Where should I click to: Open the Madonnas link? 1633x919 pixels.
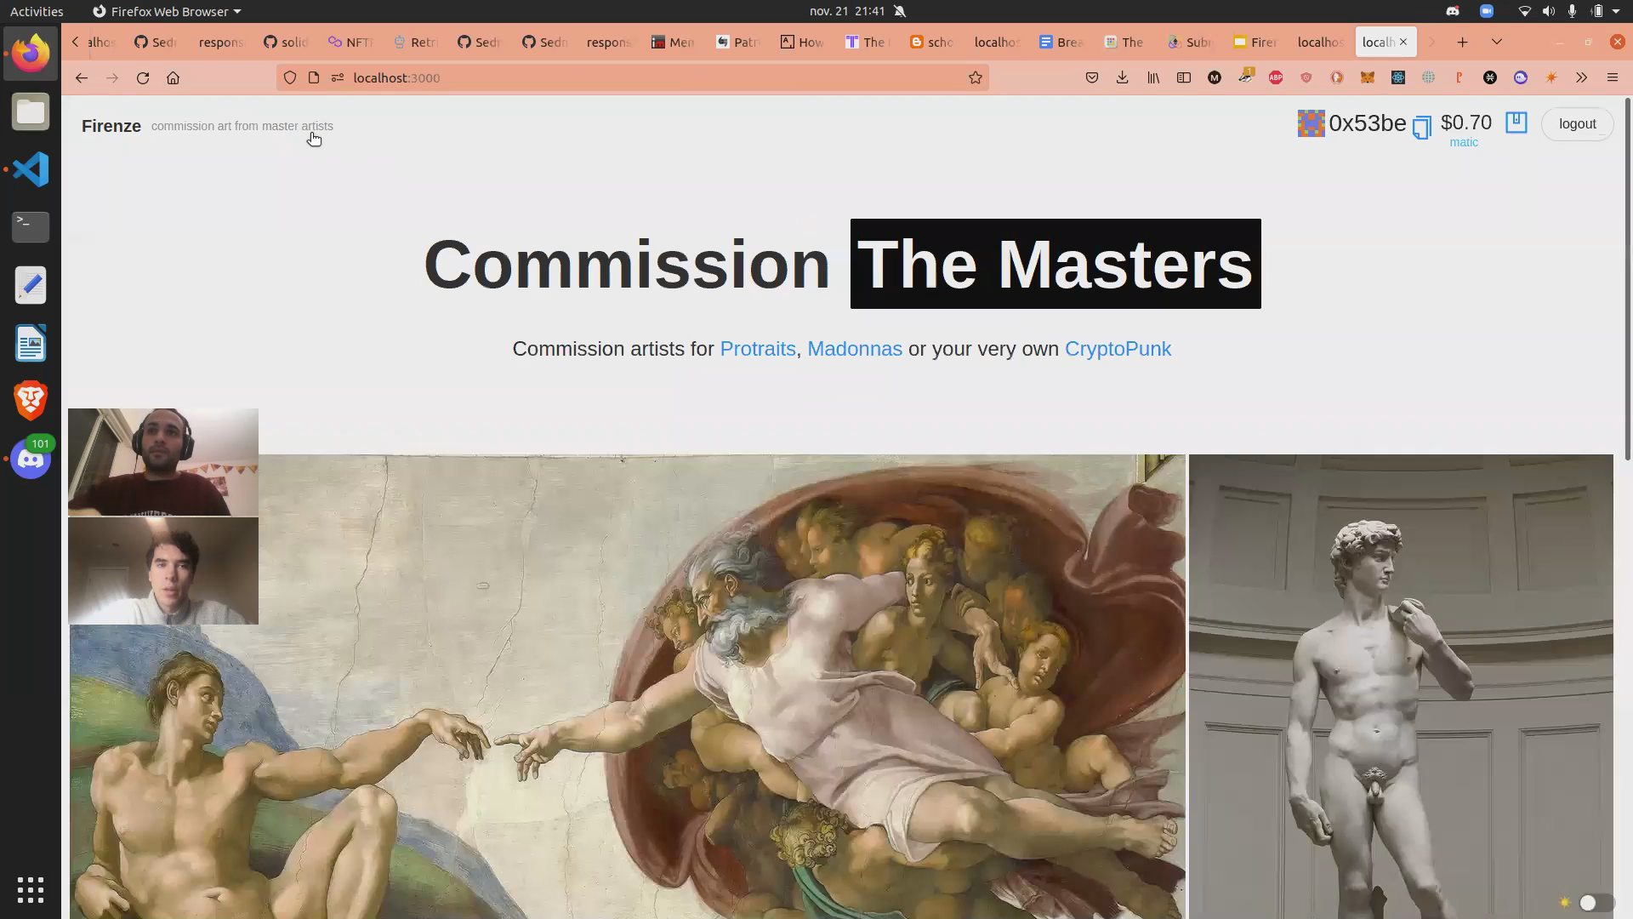click(854, 349)
